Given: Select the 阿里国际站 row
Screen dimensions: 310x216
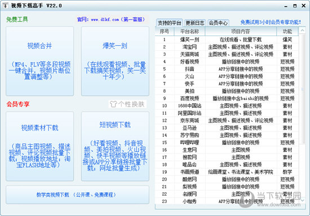Looking at the screenshot, I should [x=227, y=113].
